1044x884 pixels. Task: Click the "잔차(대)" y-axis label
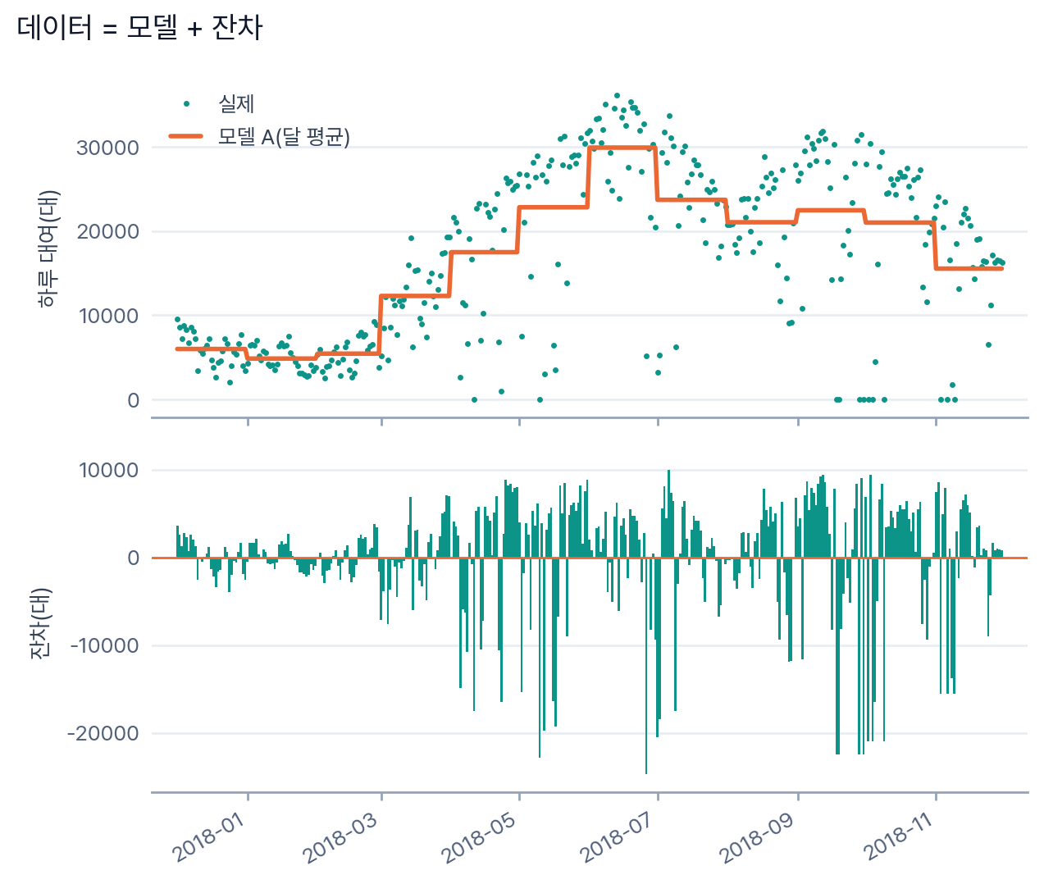point(40,623)
